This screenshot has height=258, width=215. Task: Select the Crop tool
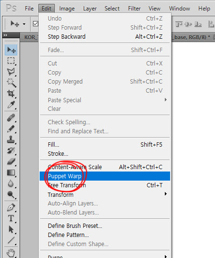pos(11,94)
